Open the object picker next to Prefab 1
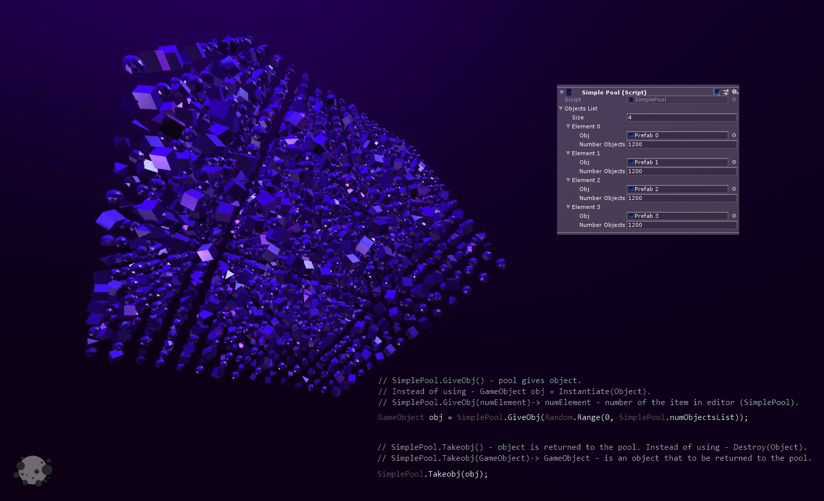 [734, 162]
